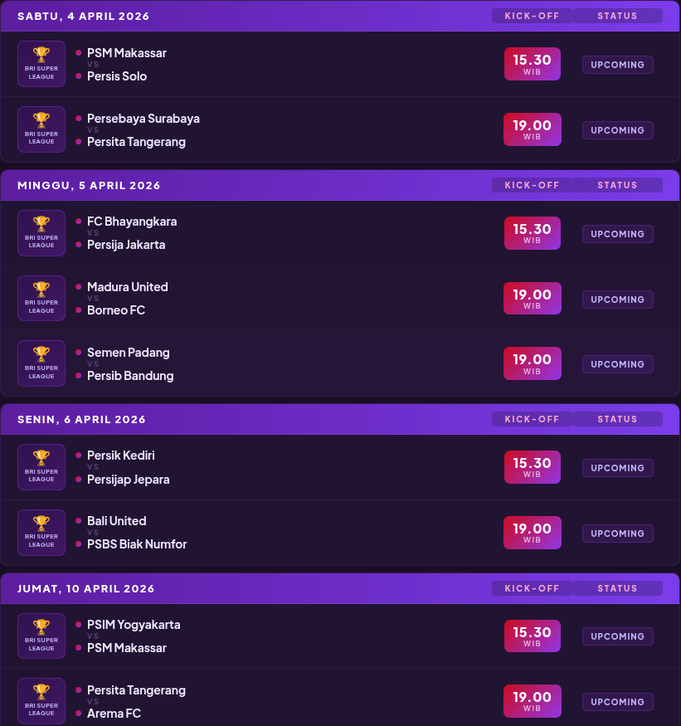Toggle the UPCOMING badge on Bali United fixture
Screen dimensions: 681x726
pos(617,534)
